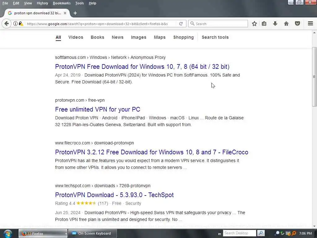Click www.filecroco.com › download-protonvpn breadcrumb
317x238 pixels.
tap(94, 143)
